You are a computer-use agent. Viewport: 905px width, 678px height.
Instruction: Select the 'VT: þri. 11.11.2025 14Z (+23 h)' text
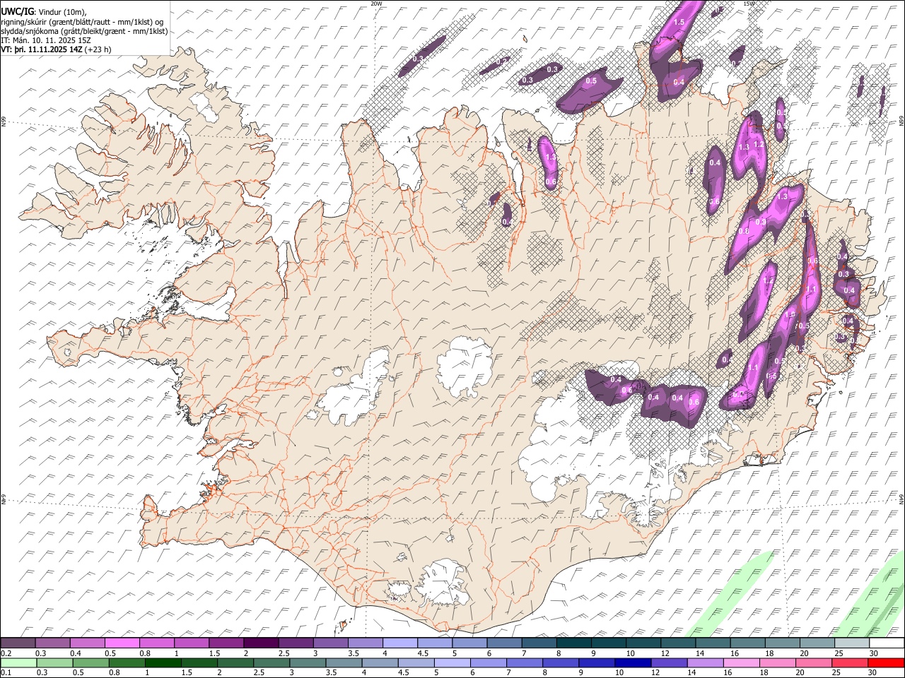point(56,49)
